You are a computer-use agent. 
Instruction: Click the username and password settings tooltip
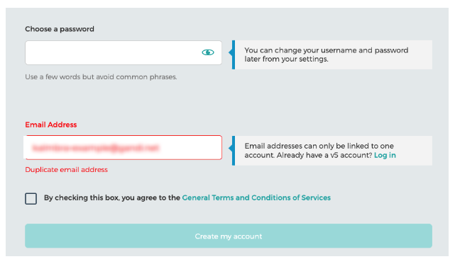[332, 54]
